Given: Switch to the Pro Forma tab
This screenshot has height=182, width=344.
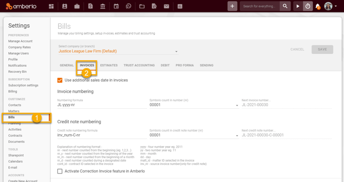Looking at the screenshot, I should click(x=184, y=65).
